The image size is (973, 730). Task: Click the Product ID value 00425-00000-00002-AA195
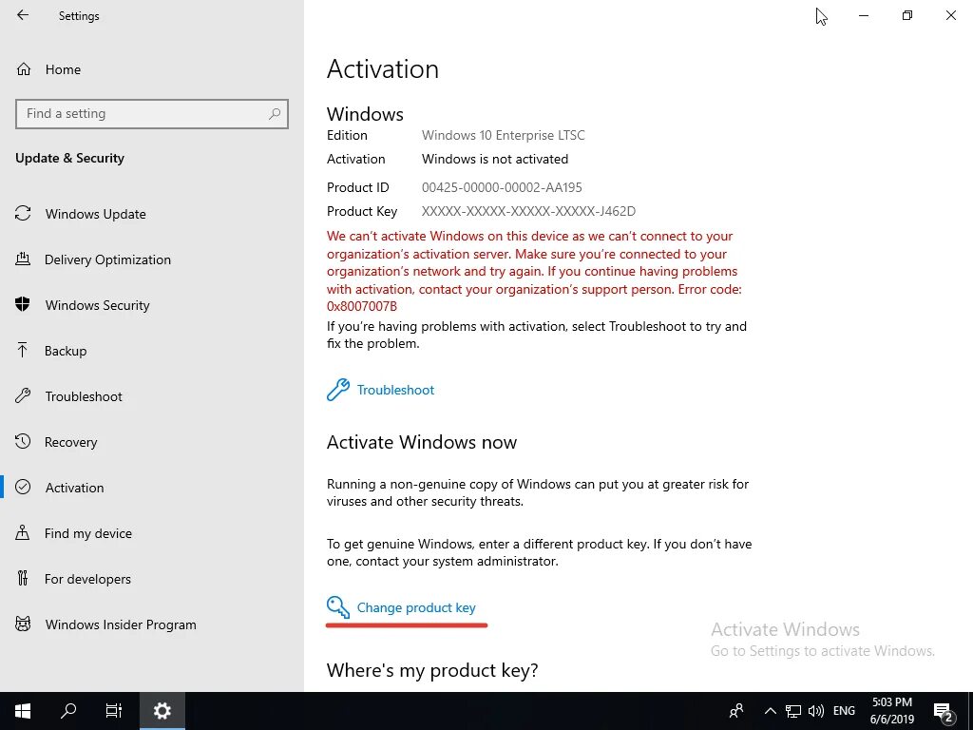(x=502, y=187)
